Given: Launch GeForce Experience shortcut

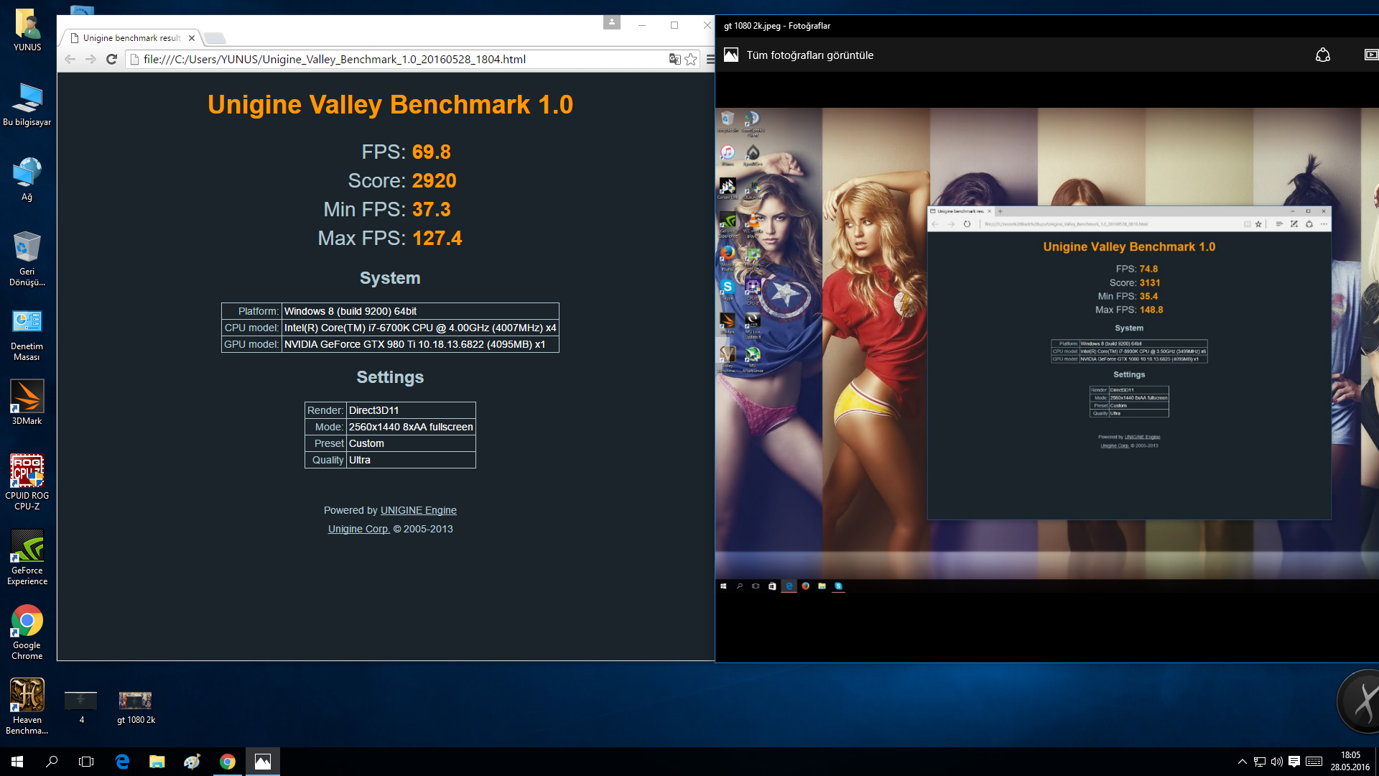Looking at the screenshot, I should click(x=27, y=558).
